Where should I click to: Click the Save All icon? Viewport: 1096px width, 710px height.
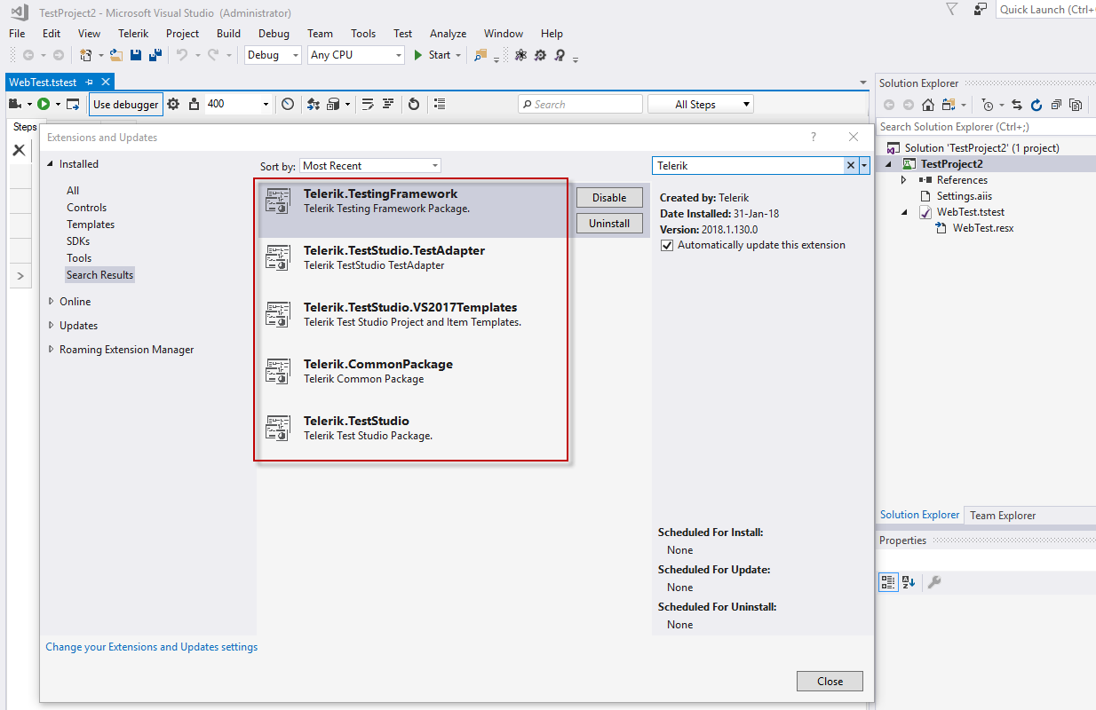pyautogui.click(x=155, y=55)
